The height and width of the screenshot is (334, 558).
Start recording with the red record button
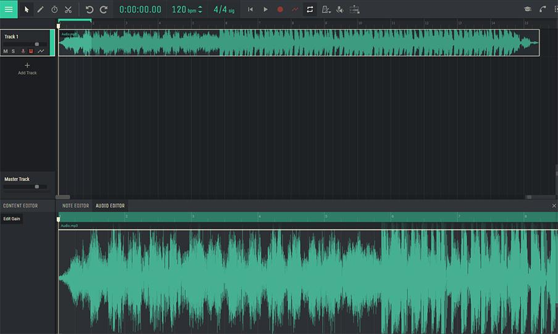[x=280, y=10]
